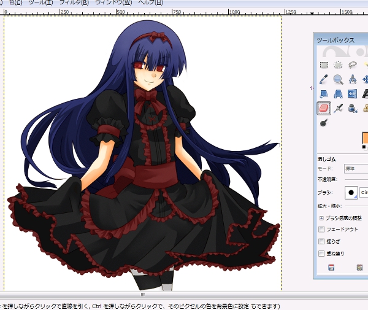Select the Color Picker eyedropper tool
368x310 pixels.
324,79
